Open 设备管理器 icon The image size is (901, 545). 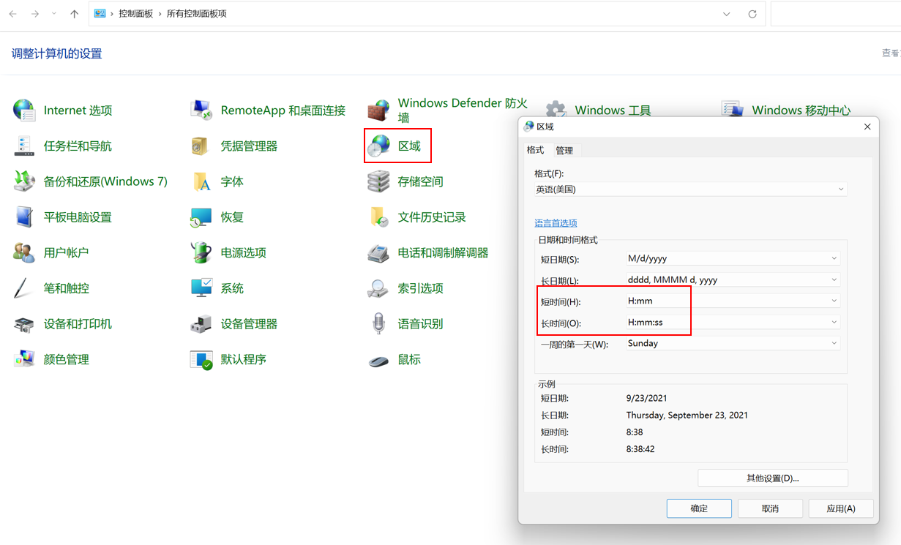(x=201, y=324)
